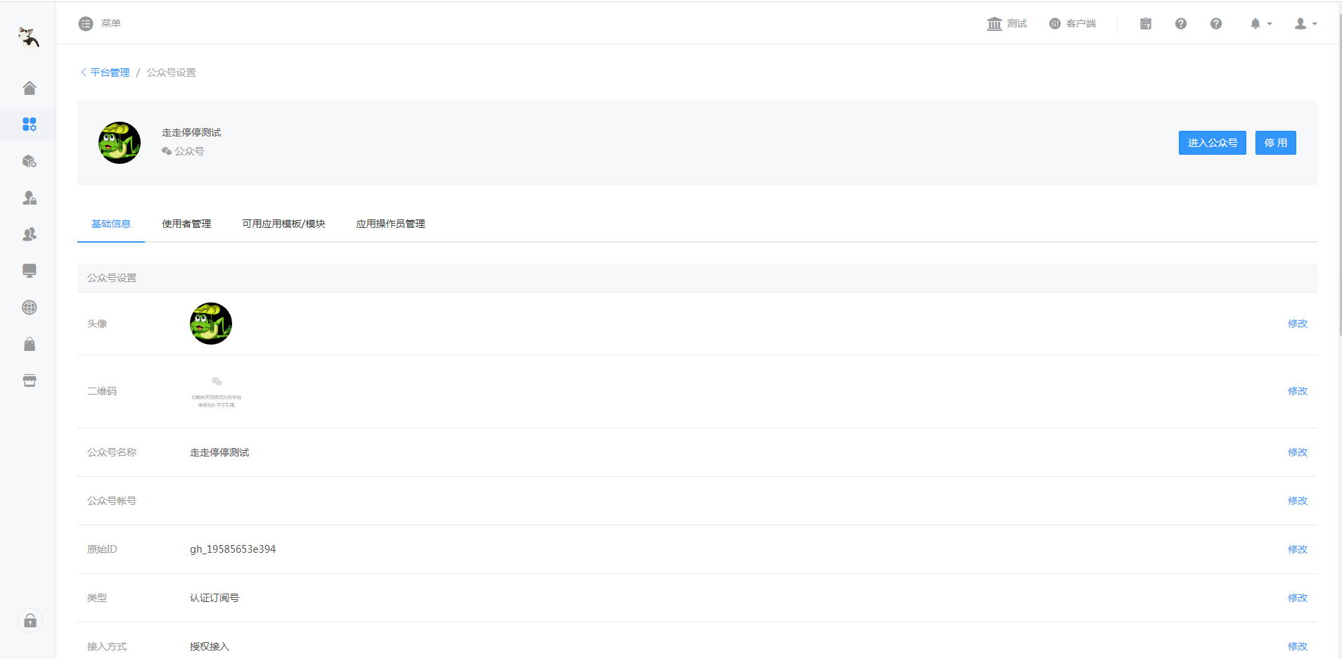Click the avatar thumbnail in 头像 row
Viewport: 1342px width, 659px height.
click(211, 324)
